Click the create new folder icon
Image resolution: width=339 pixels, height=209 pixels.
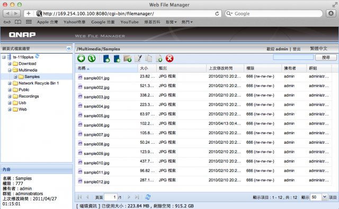click(x=128, y=58)
